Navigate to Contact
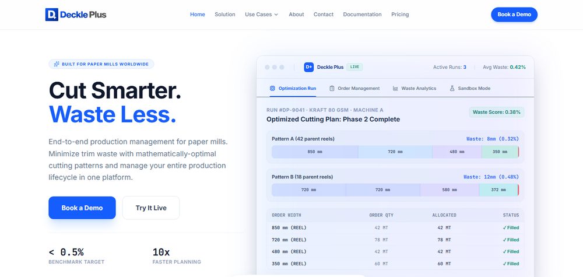This screenshot has width=583, height=277. point(324,15)
